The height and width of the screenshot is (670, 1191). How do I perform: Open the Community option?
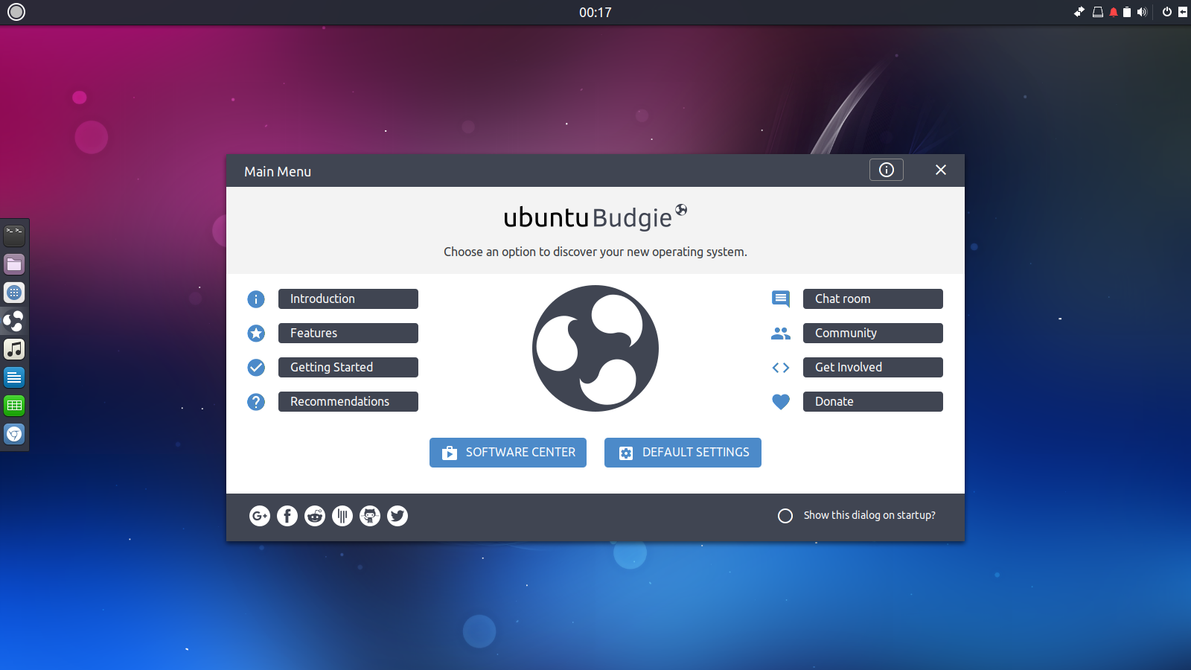coord(873,333)
